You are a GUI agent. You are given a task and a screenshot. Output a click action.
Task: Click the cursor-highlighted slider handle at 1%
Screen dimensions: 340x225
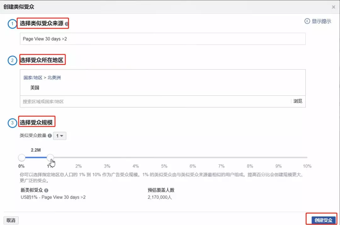[x=50, y=158]
